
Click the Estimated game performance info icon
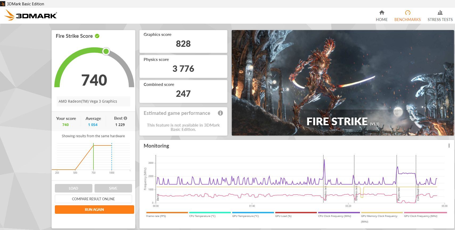(220, 113)
